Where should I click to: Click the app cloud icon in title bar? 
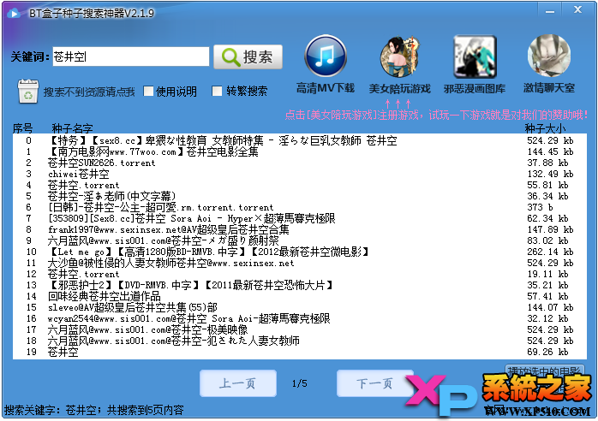point(14,14)
